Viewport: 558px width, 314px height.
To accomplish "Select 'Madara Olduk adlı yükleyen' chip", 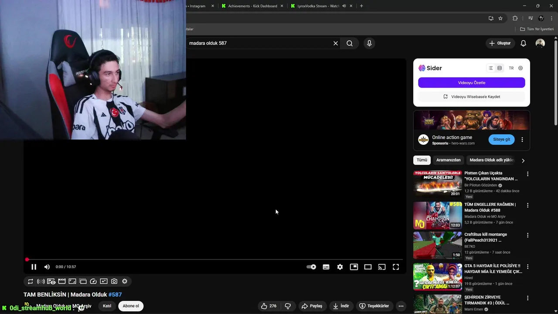I will click(x=492, y=160).
